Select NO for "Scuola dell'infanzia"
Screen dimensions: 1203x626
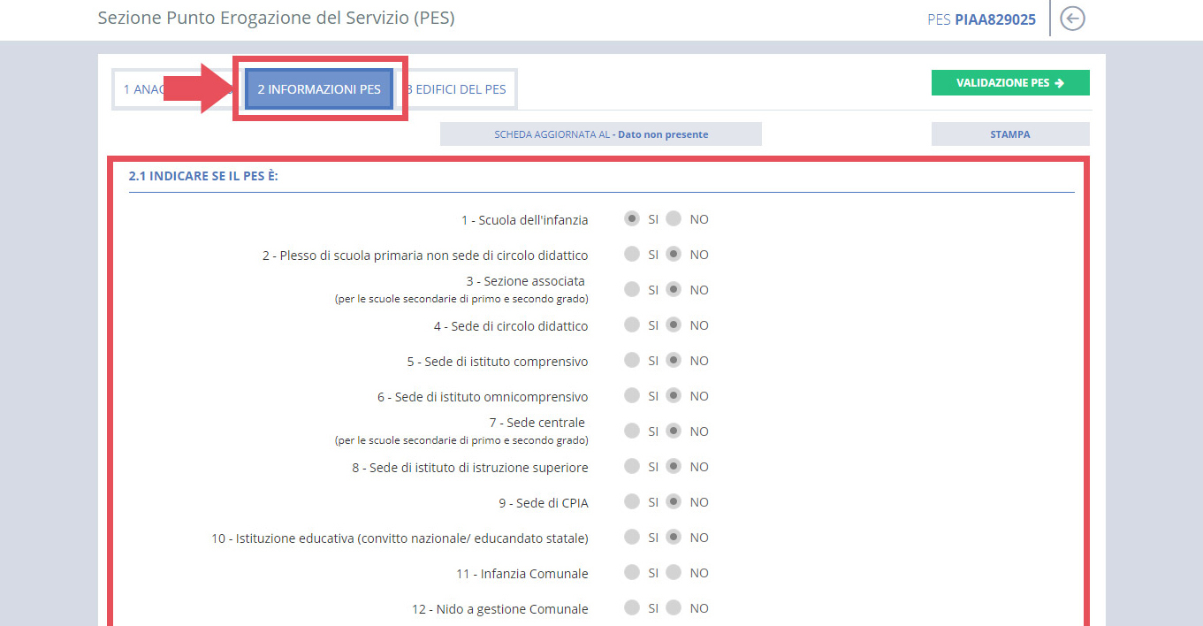click(x=673, y=218)
